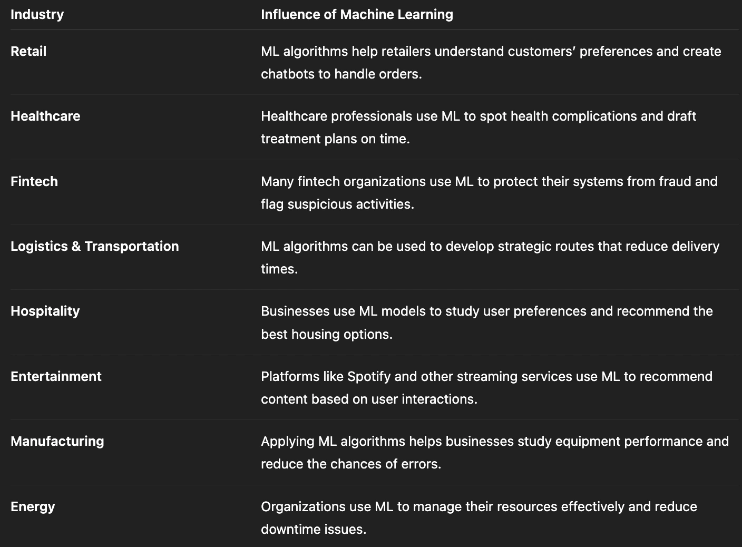Click the Industry column header
This screenshot has width=742, height=547.
tap(37, 14)
